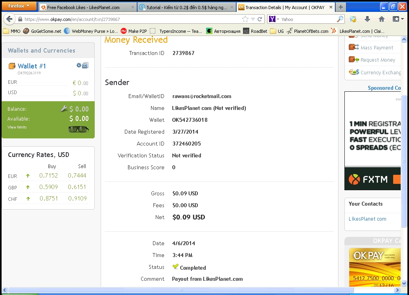Click the vertical scrollbar up arrow

click(x=404, y=39)
